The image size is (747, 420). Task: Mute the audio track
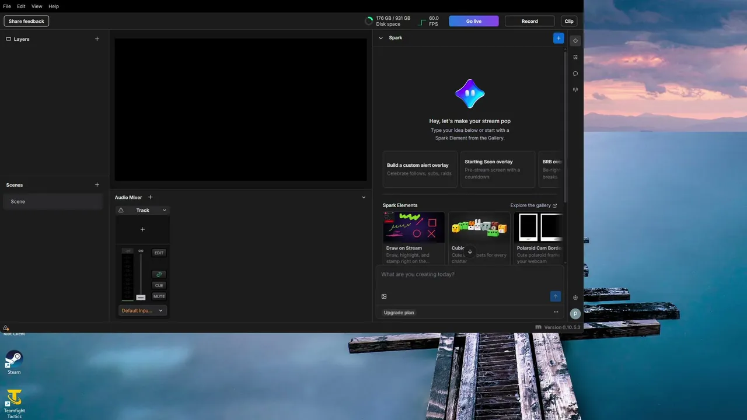[x=159, y=296]
